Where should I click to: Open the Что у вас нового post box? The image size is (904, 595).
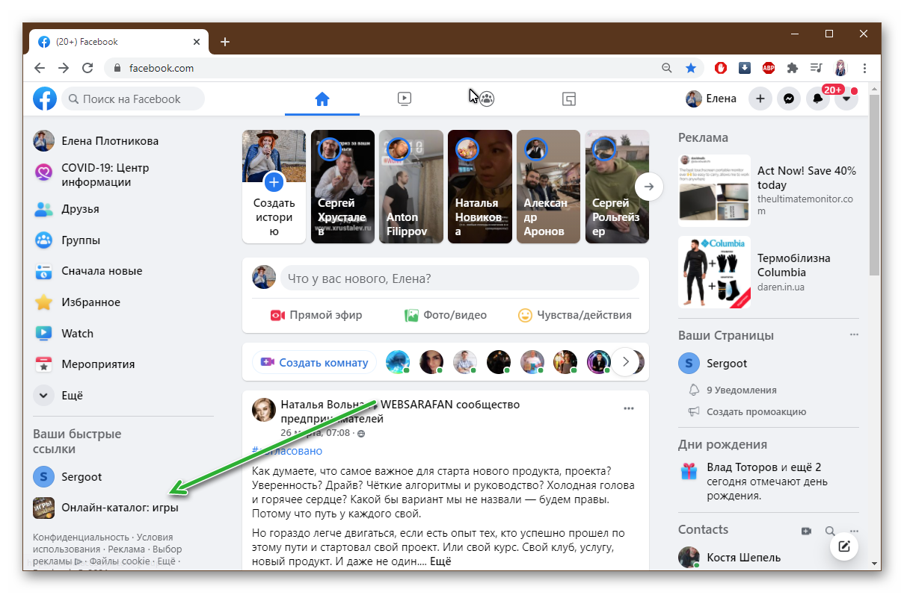tap(458, 278)
